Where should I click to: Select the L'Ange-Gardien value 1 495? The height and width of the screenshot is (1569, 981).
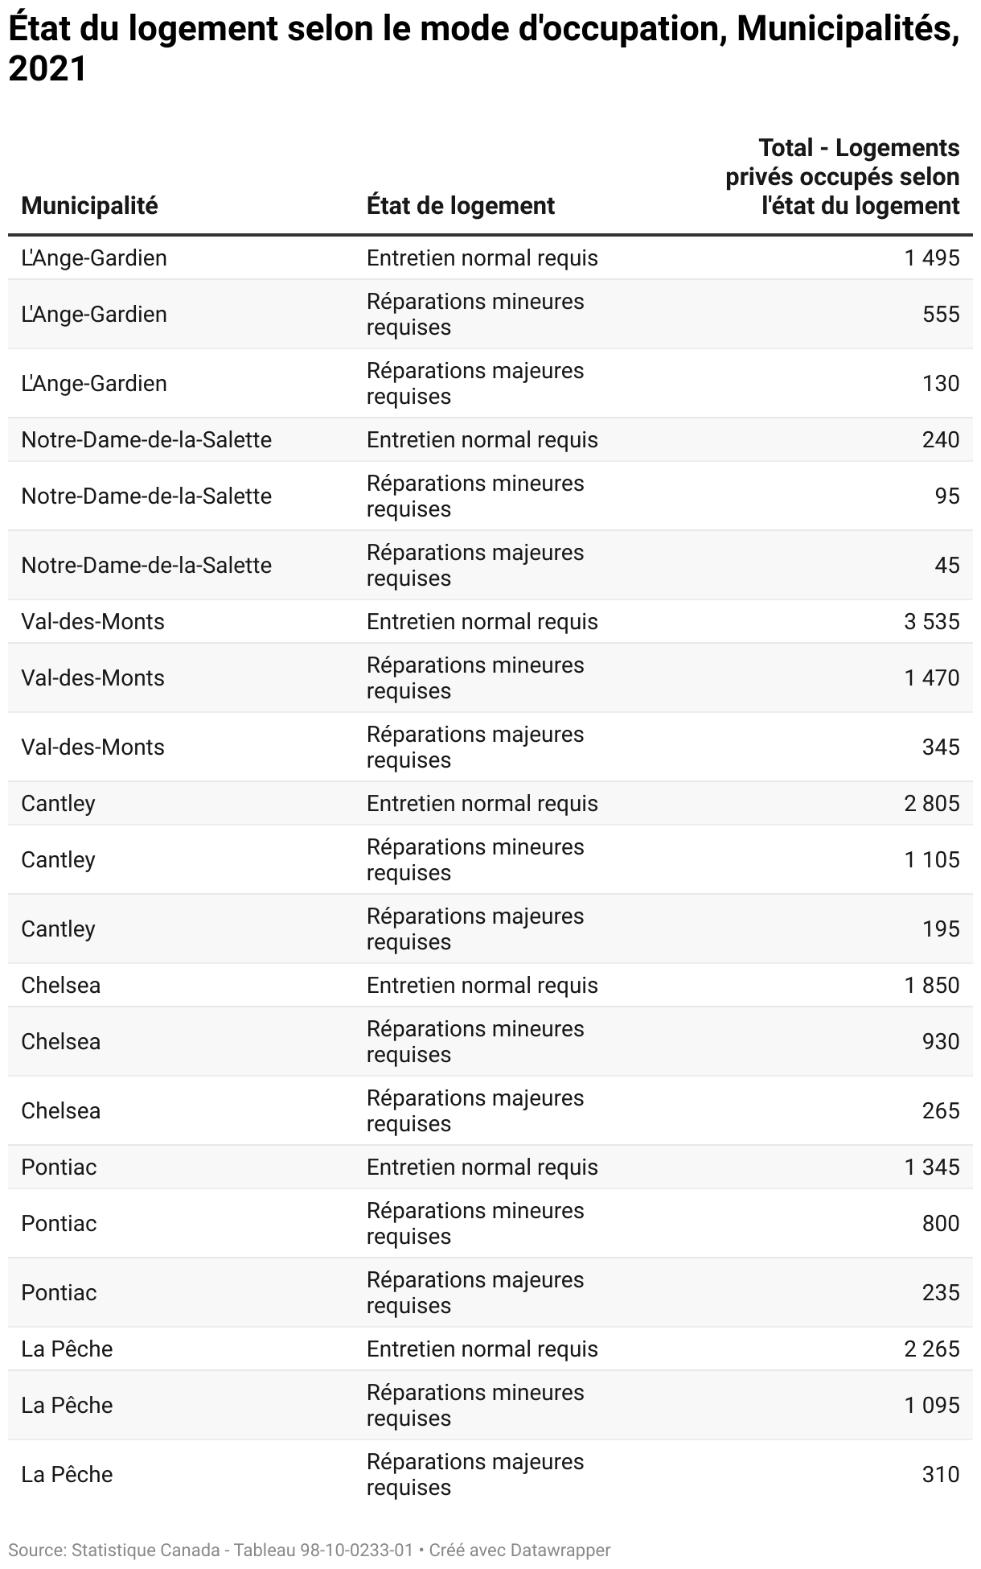[932, 258]
